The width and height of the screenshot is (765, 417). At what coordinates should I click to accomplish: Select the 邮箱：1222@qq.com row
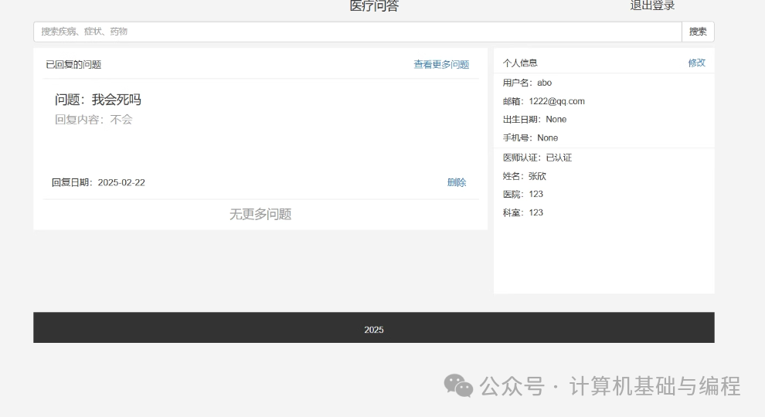544,101
